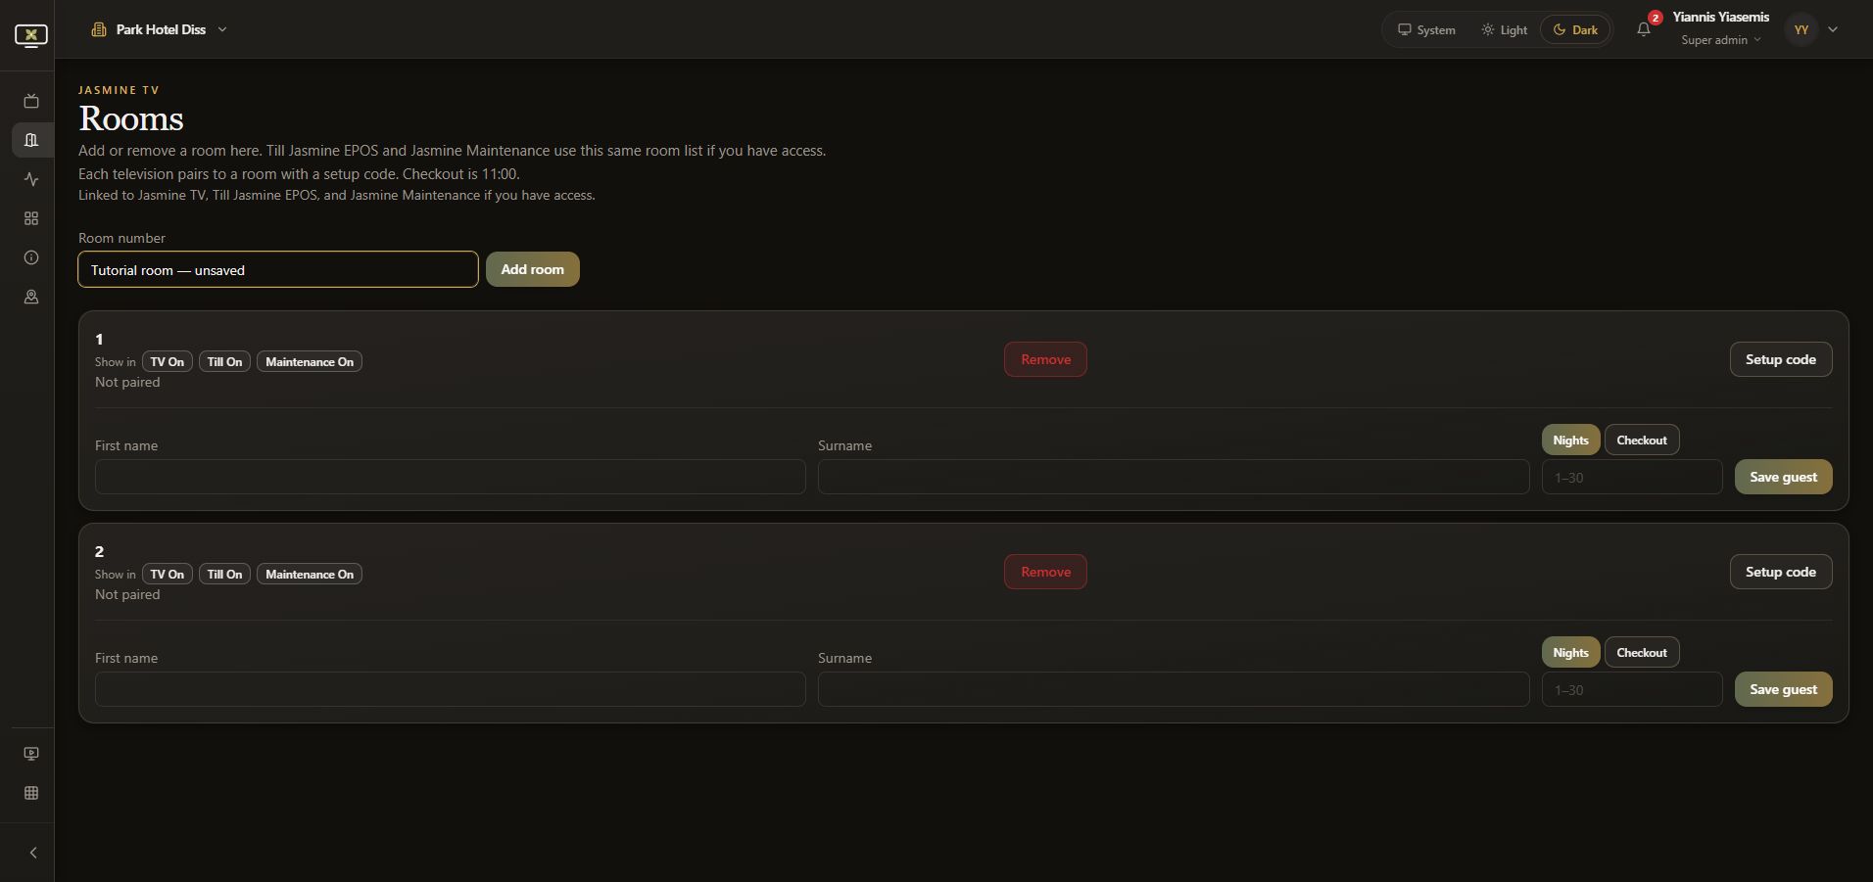Click the YY user avatar

tap(1801, 29)
